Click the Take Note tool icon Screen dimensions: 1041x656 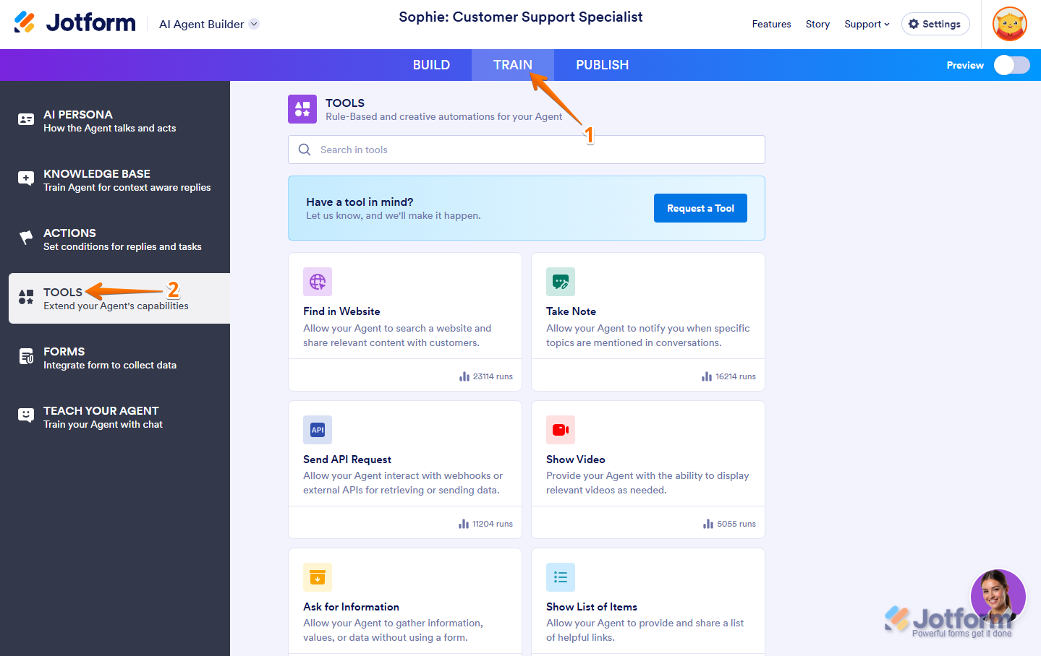(561, 282)
